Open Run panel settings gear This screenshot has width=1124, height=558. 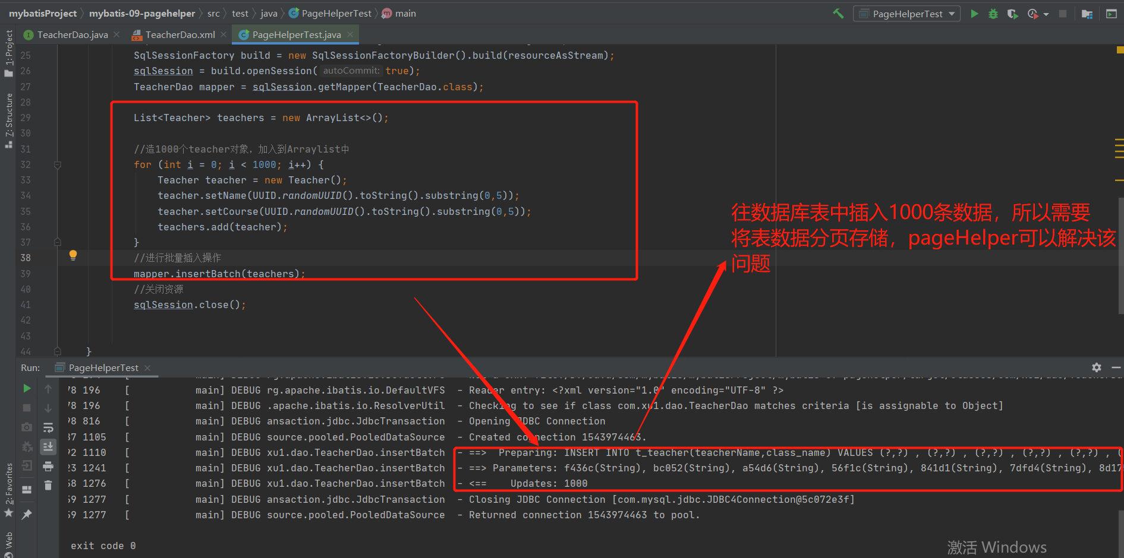(x=1097, y=367)
